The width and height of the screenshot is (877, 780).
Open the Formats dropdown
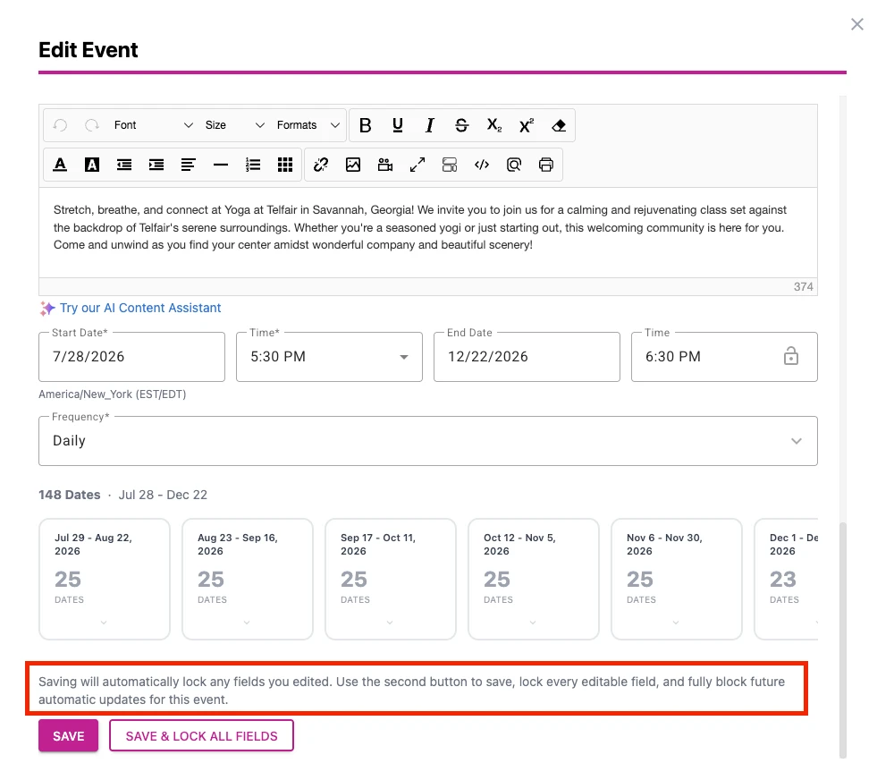pyautogui.click(x=308, y=125)
